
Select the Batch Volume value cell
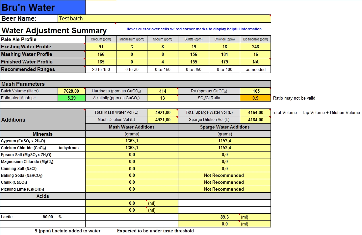(71, 91)
